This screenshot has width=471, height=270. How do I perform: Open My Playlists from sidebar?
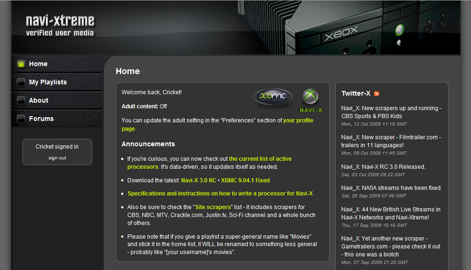pyautogui.click(x=48, y=82)
